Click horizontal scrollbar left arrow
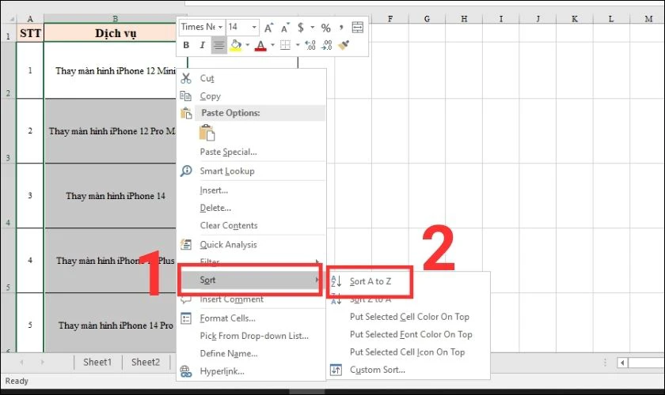 coord(622,363)
